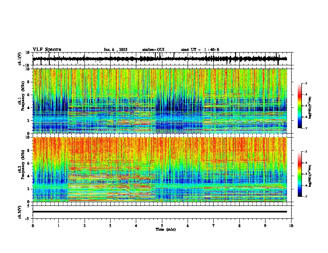Click the date text "Jan. 6, 2023"
The height and width of the screenshot is (253, 328).
coord(116,50)
